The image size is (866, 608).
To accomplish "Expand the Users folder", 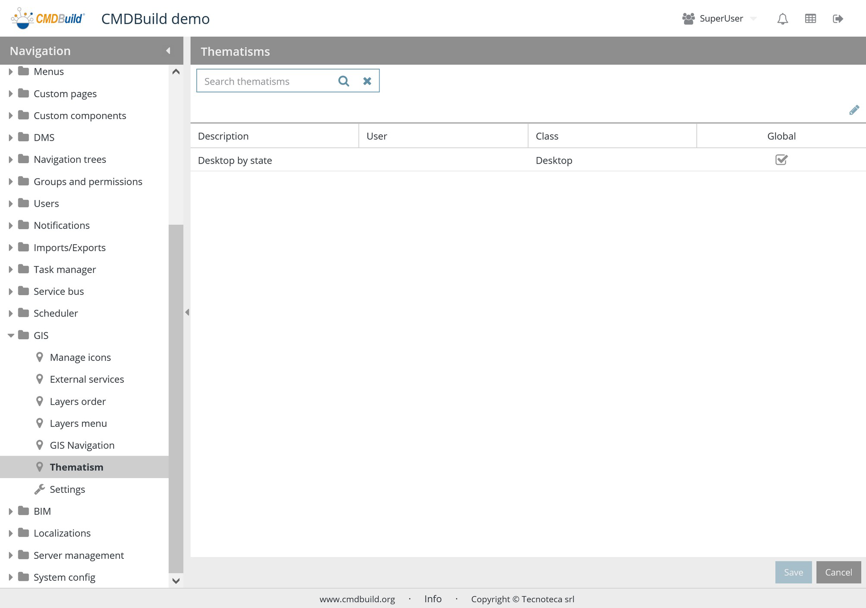I will tap(11, 203).
